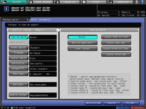Open help with question mark icon
The image size is (146, 109).
click(x=142, y=2)
